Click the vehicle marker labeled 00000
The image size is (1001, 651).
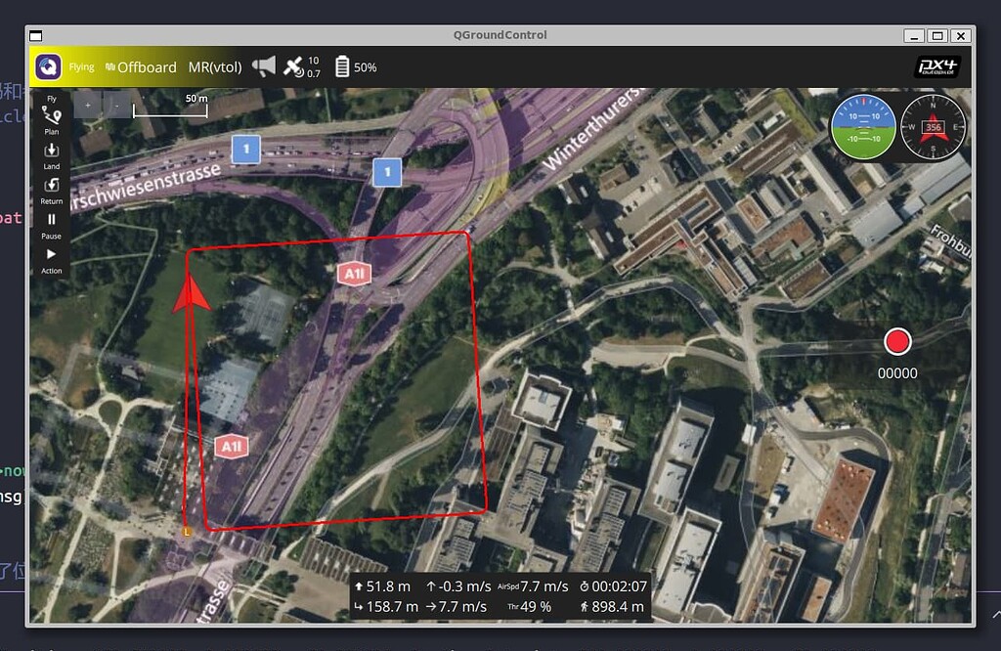point(897,343)
